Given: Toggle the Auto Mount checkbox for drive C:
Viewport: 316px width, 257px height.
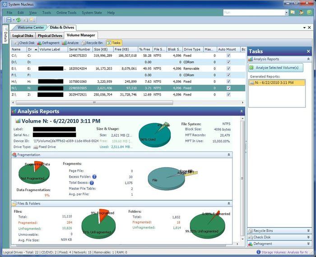Looking at the screenshot, I should coord(228,55).
